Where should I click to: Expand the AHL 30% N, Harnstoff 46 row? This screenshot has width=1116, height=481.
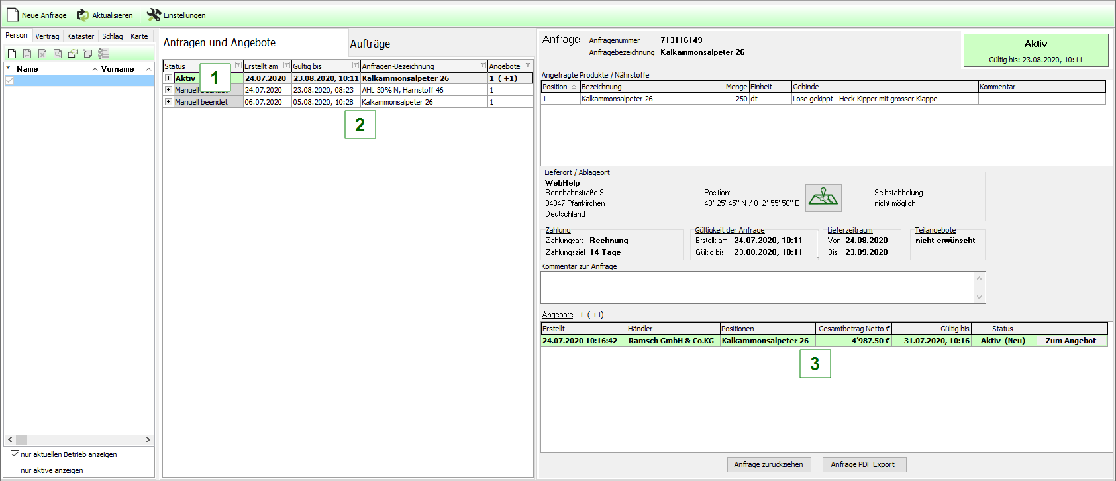[169, 90]
